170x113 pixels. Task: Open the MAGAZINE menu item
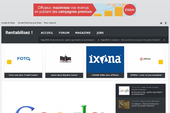pyautogui.click(x=83, y=33)
